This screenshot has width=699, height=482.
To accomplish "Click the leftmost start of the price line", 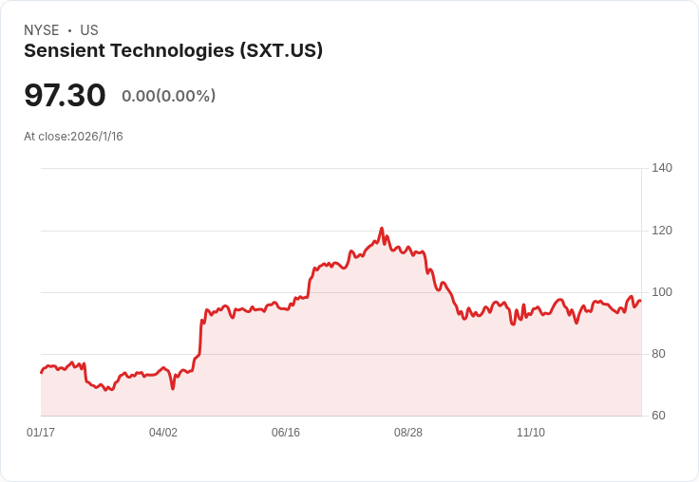I will coord(42,373).
